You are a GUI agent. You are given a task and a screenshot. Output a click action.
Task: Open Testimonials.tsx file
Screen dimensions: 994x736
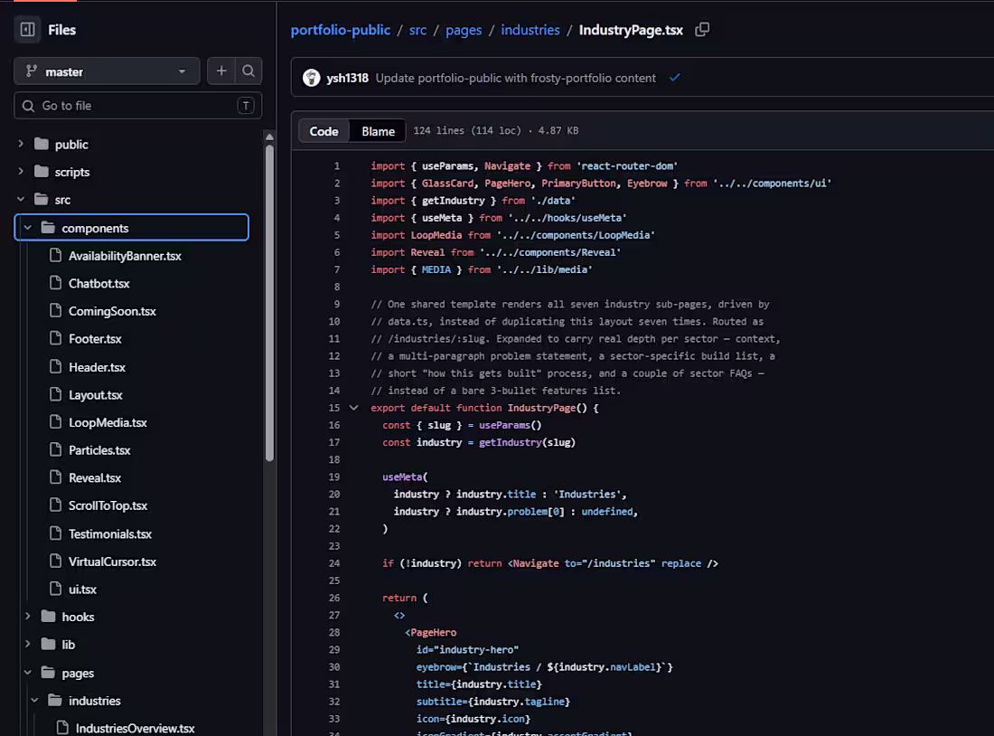point(110,534)
